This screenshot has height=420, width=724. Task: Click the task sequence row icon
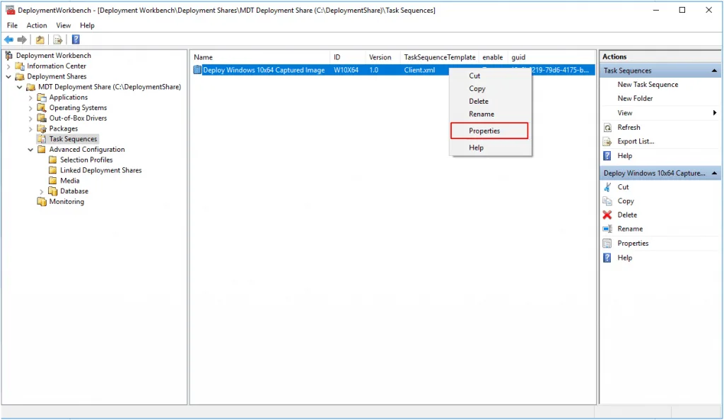[197, 70]
